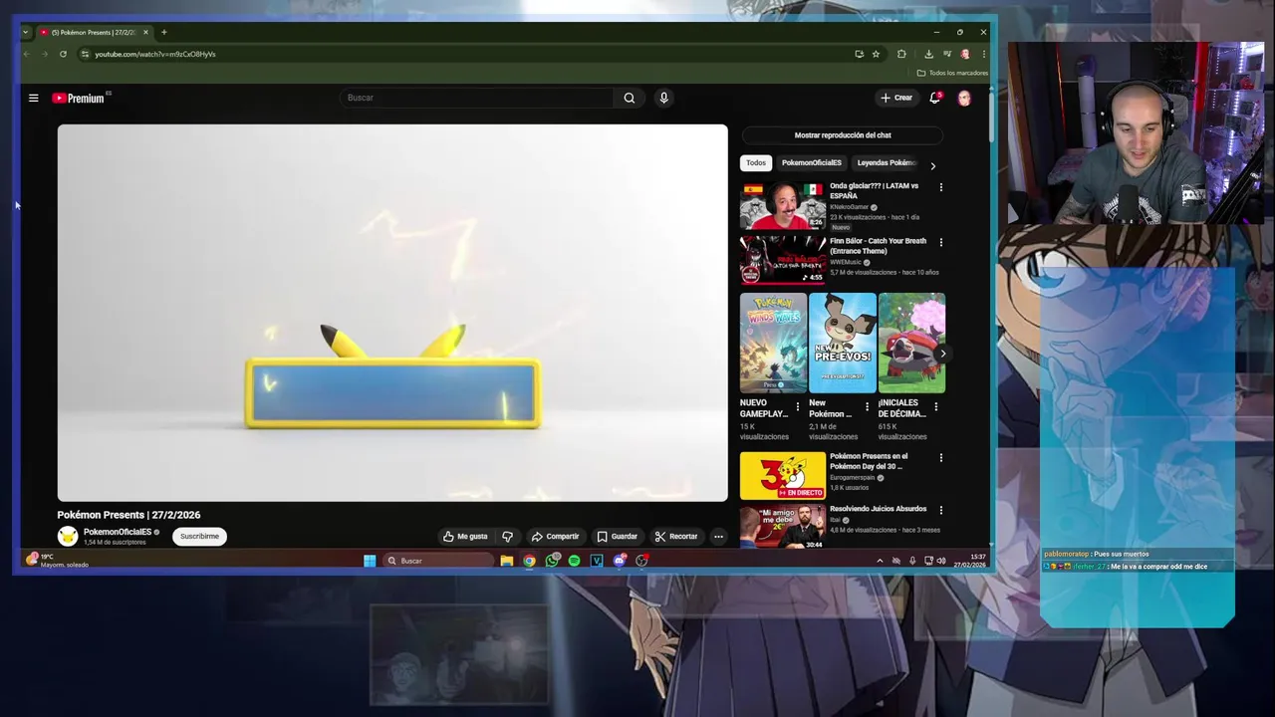Click the Chrome profile avatar in toolbar

click(964, 54)
